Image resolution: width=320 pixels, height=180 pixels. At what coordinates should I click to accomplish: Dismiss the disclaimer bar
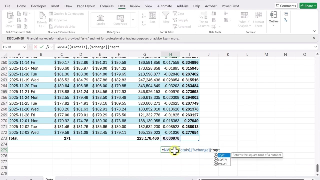click(x=314, y=38)
